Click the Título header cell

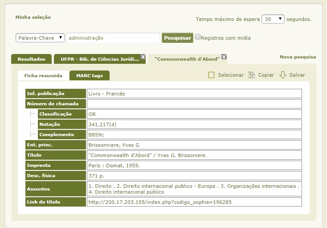tap(56, 155)
